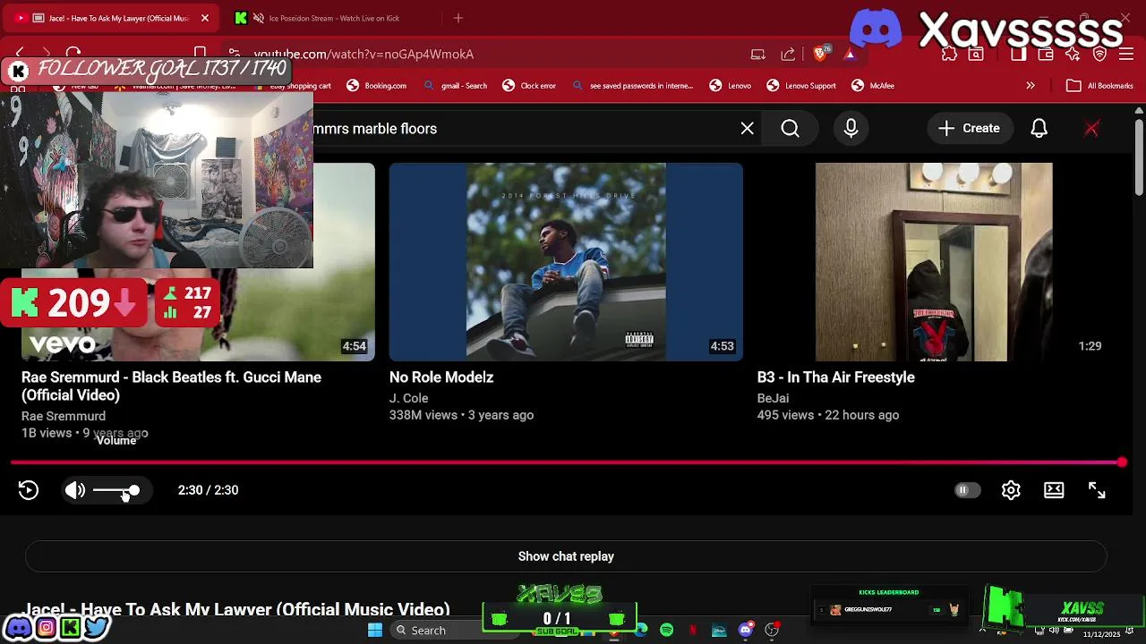Screen dimensions: 1146x644
Task: Click the 'No Role Modelz' video title
Action: (x=441, y=377)
